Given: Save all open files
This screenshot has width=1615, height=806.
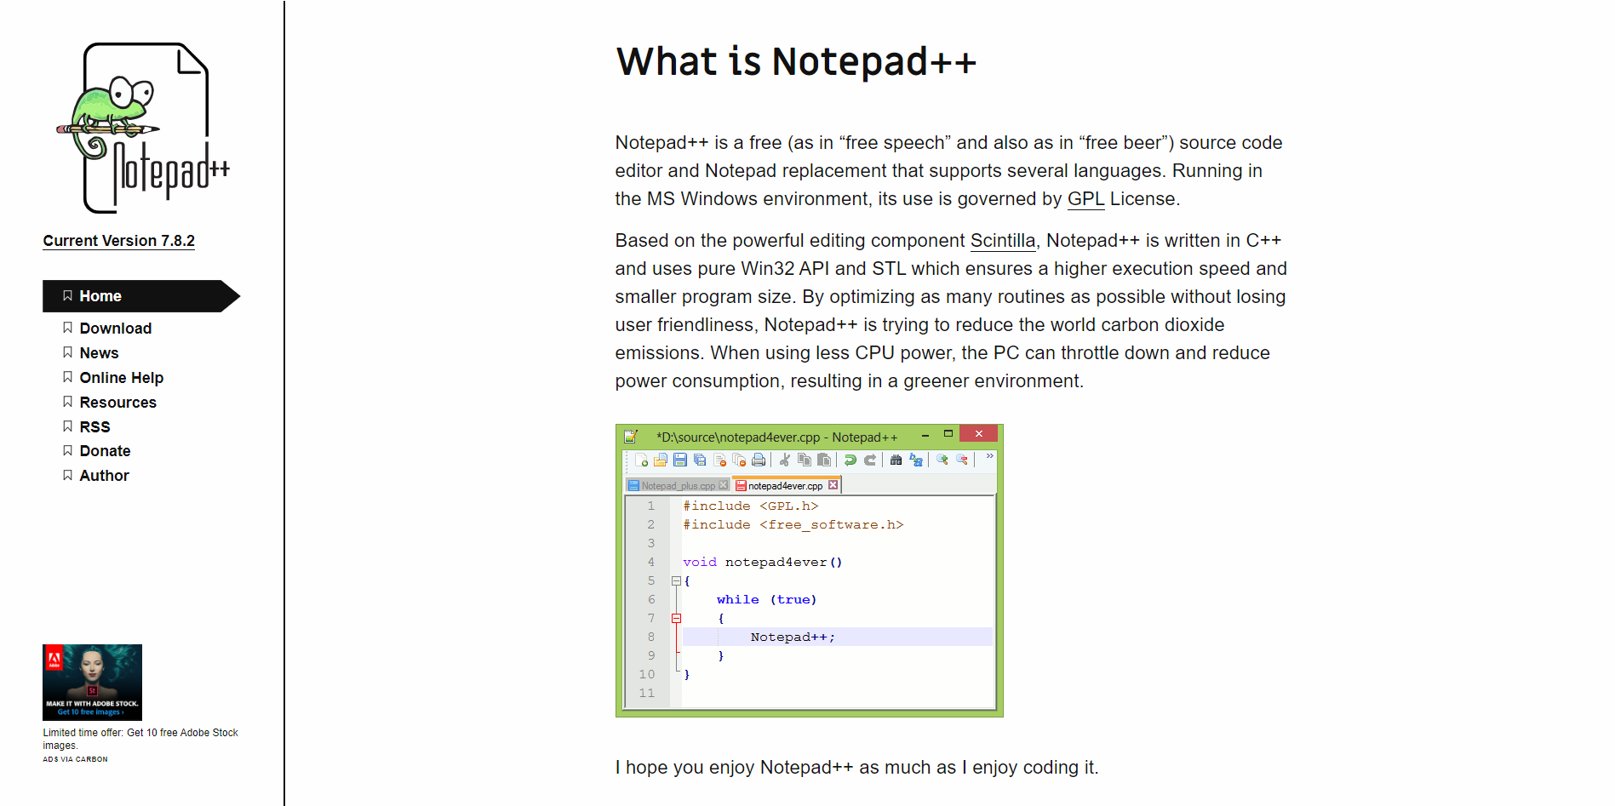Looking at the screenshot, I should tap(699, 460).
